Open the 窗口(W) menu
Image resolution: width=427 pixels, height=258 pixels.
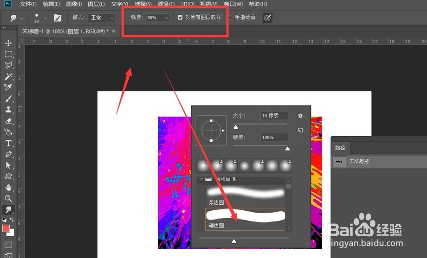[x=233, y=4]
